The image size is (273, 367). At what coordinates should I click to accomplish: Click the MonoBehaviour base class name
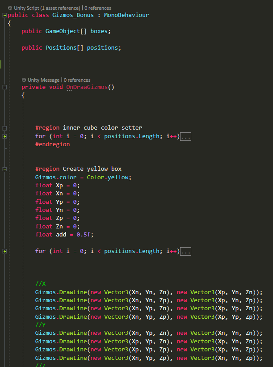click(x=126, y=15)
